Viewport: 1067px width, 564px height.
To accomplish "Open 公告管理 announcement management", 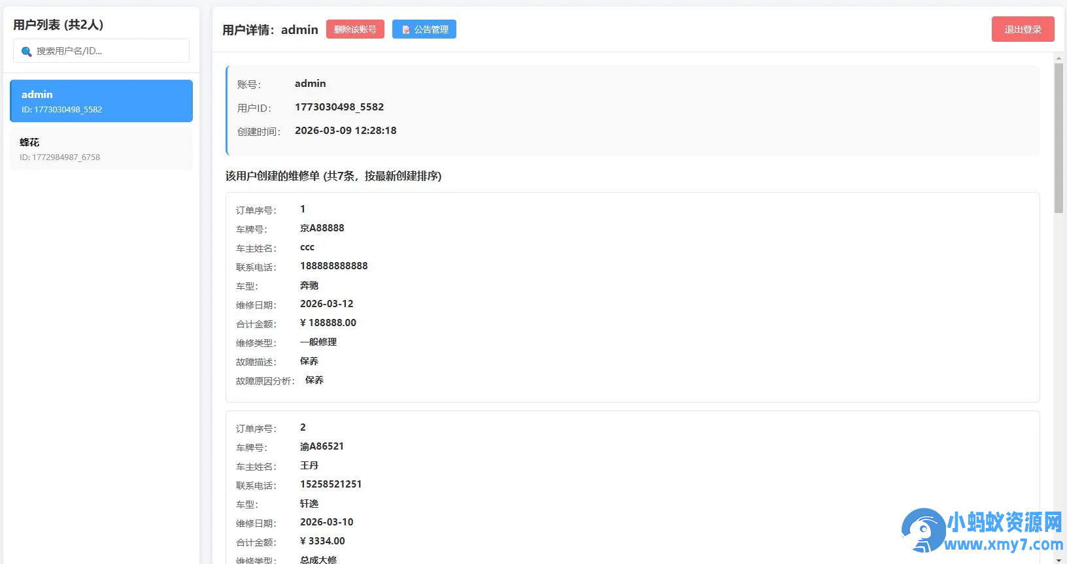I will [424, 29].
